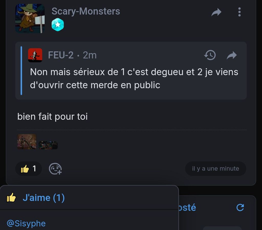Open the @Sisyphe user profile link
Screen dimensions: 262x230
coord(26,224)
